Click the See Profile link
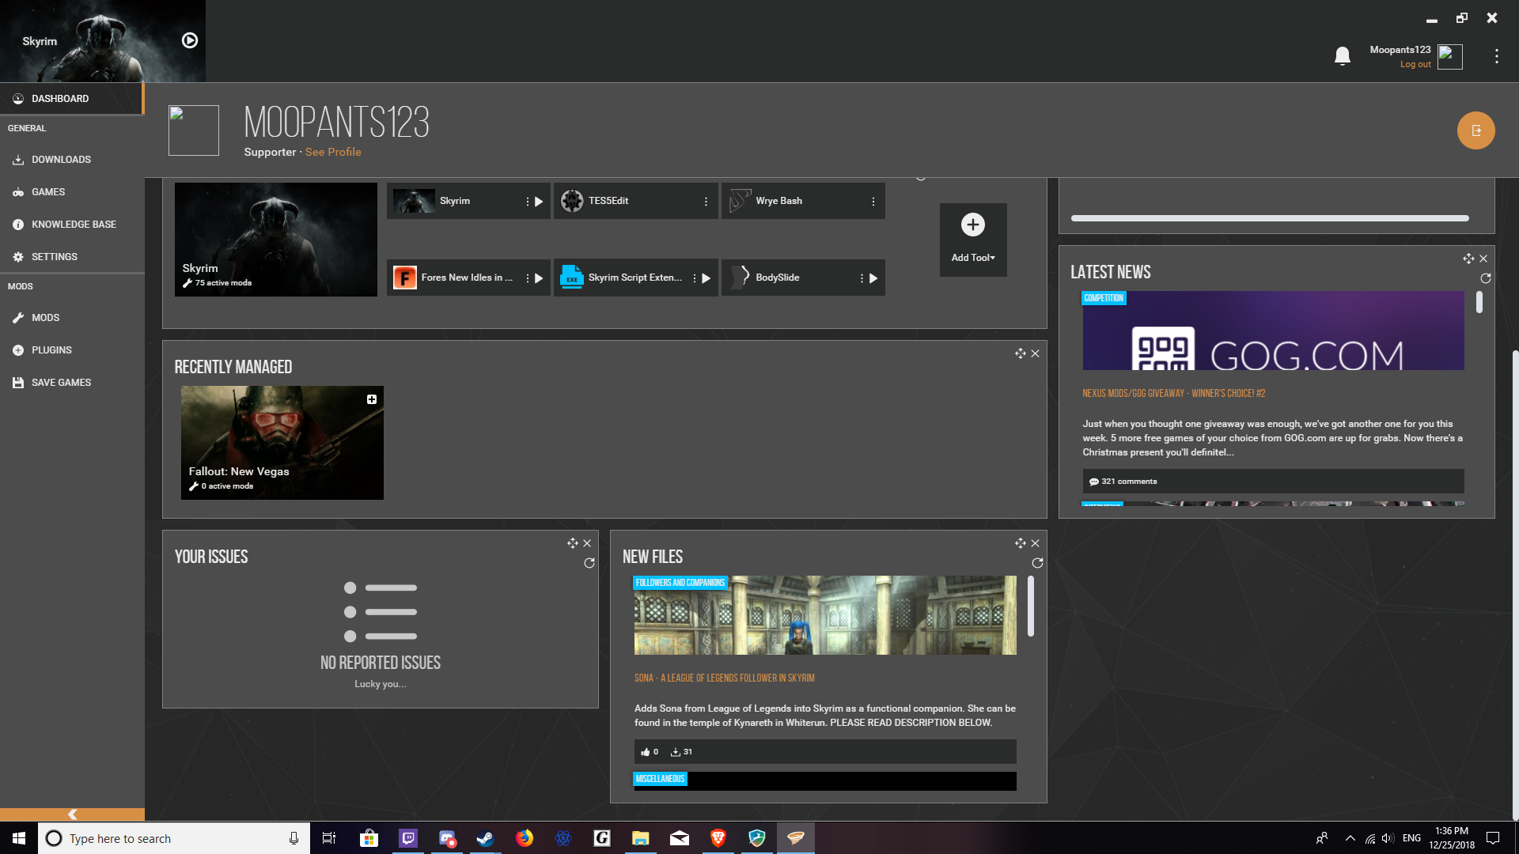Image resolution: width=1519 pixels, height=854 pixels. (333, 152)
